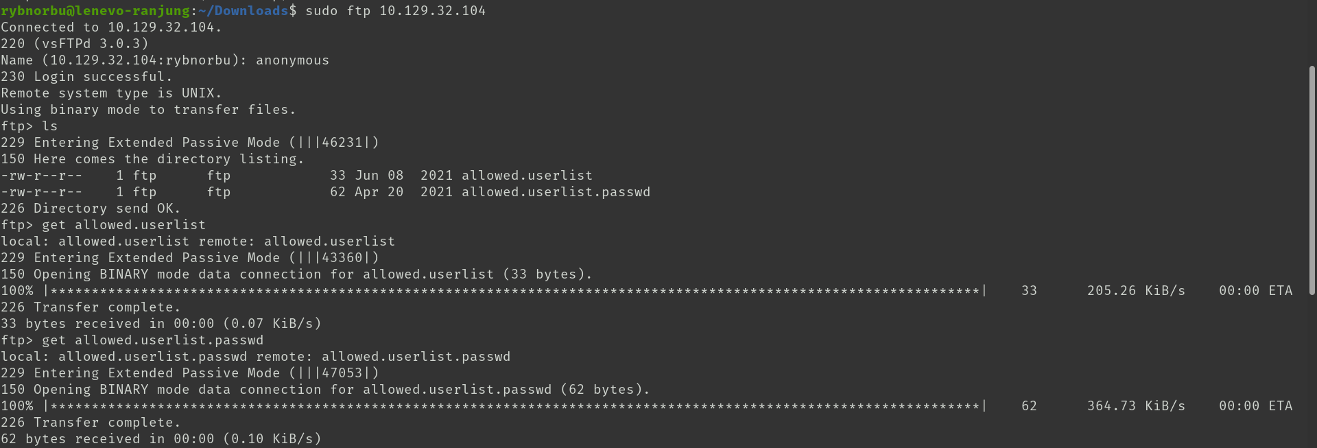The height and width of the screenshot is (448, 1317).
Task: Click the ~/Downloads path in the prompt
Action: click(243, 11)
